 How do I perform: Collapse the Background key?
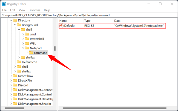15,25
